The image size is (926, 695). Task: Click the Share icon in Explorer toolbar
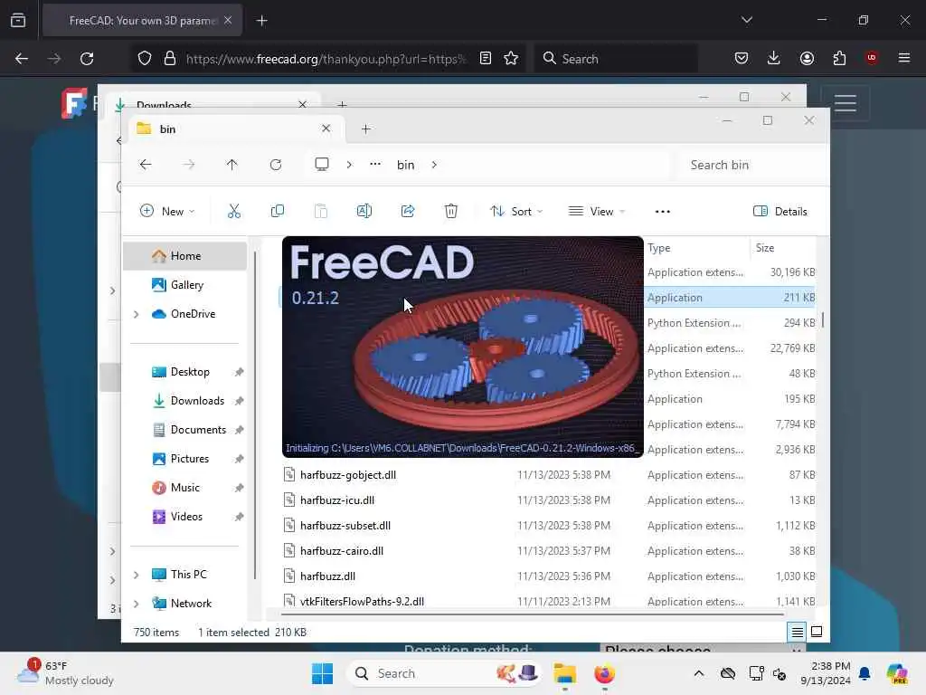tap(408, 211)
